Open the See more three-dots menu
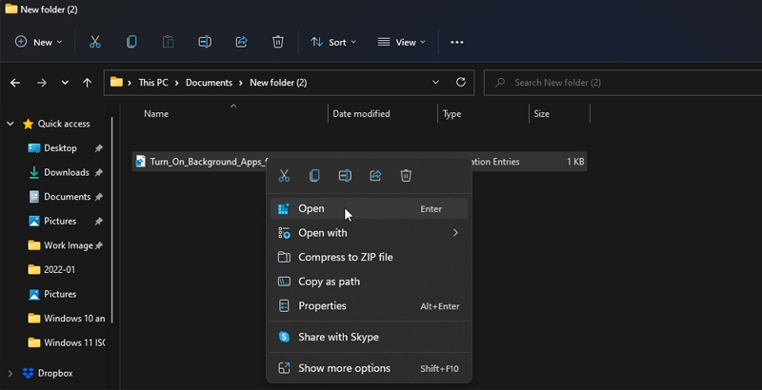The image size is (762, 390). [x=457, y=42]
